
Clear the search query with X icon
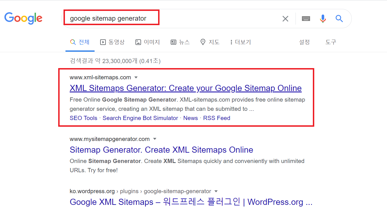pos(285,19)
